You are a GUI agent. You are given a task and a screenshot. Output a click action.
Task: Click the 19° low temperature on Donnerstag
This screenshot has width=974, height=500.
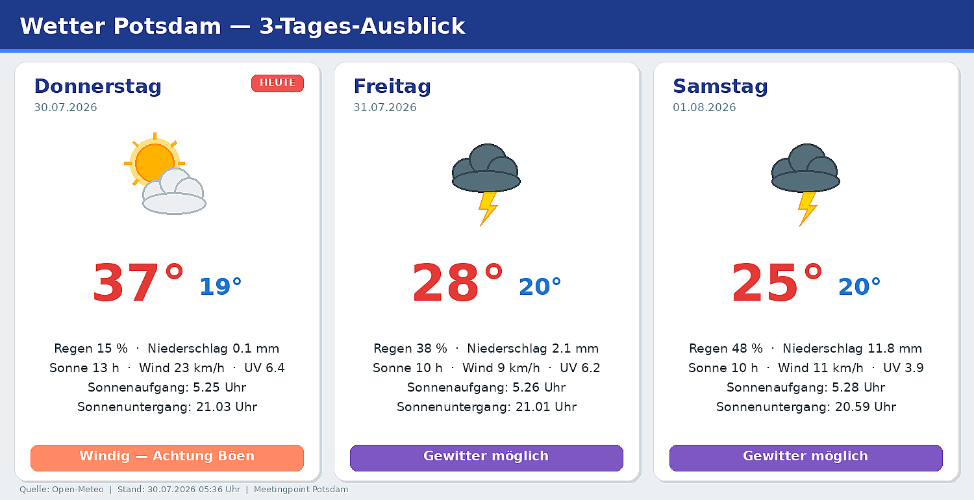pos(220,286)
